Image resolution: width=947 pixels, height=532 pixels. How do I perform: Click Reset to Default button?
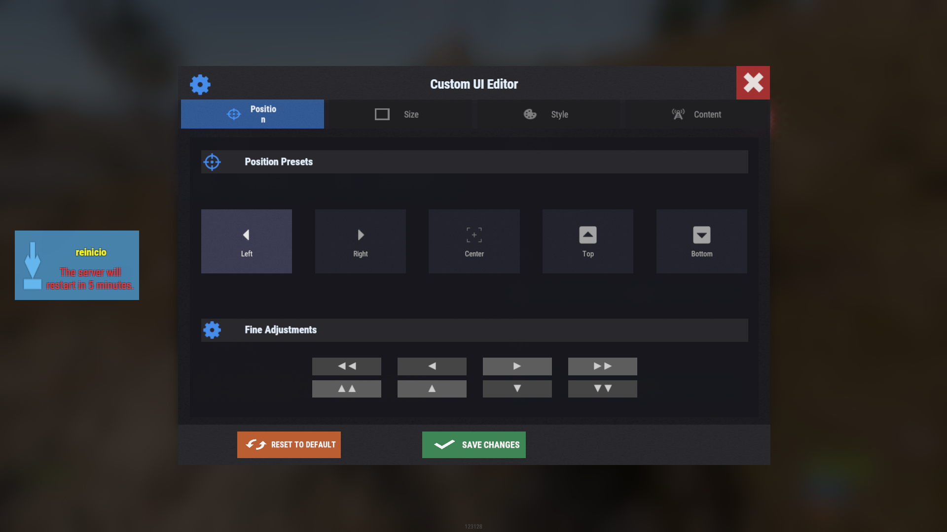289,445
